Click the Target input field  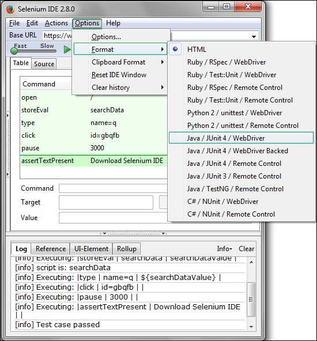click(106, 203)
